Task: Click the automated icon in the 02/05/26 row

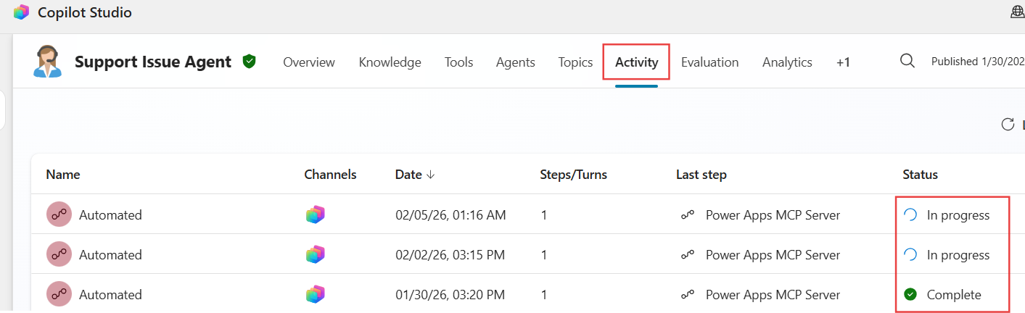Action: tap(59, 214)
